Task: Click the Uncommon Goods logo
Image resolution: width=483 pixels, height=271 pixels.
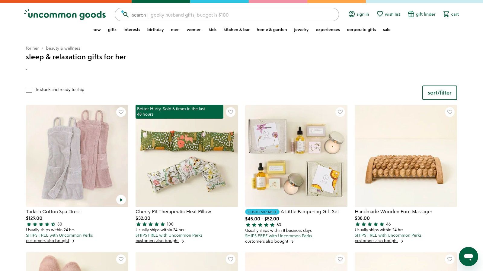Action: (65, 14)
